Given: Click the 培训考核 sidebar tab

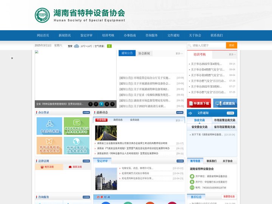Looking at the screenshot, I should coord(199,54).
